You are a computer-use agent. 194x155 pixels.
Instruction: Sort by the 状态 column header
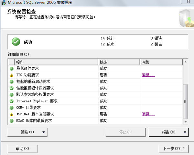point(119,62)
